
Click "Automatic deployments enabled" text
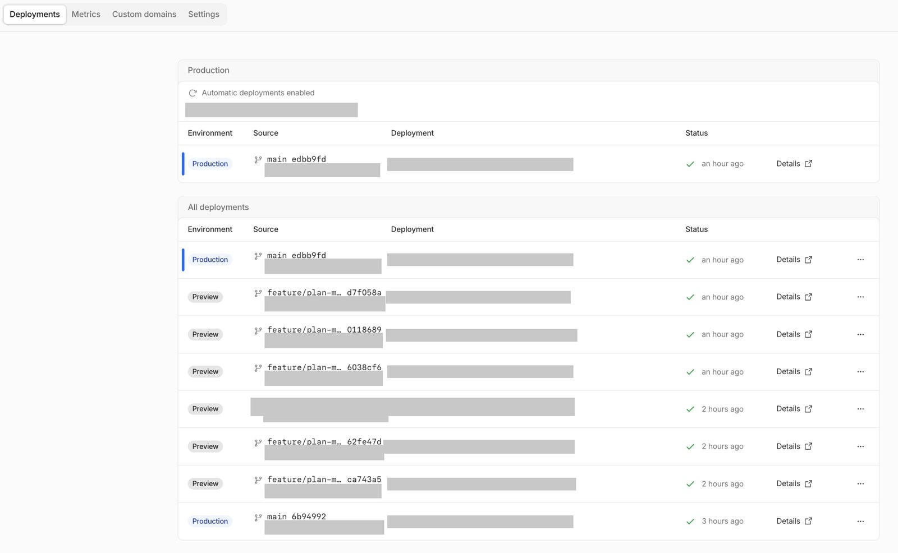258,93
